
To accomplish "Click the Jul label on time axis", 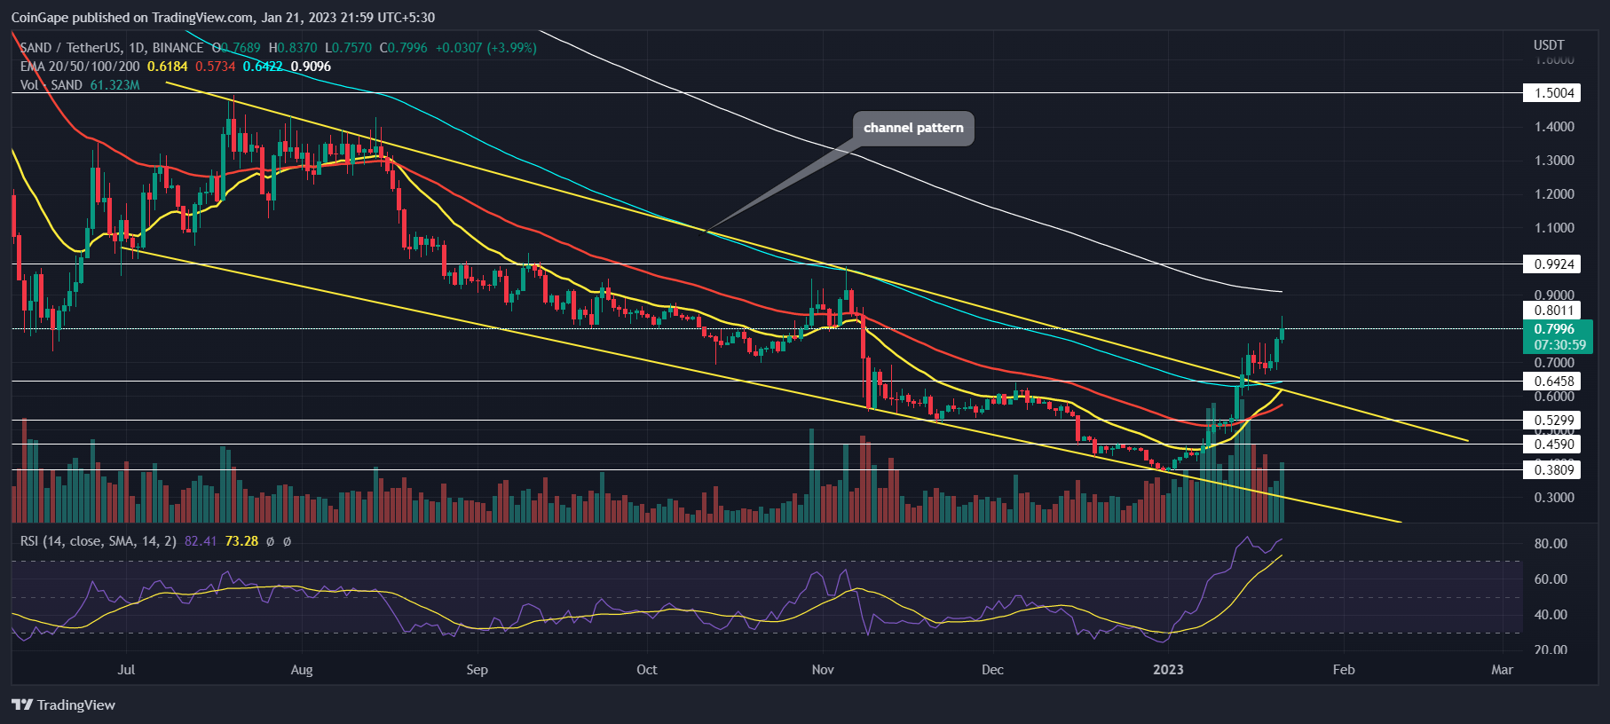I will [126, 669].
